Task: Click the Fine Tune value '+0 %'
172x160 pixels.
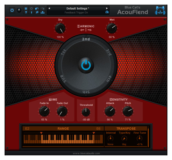Action: click(140, 144)
